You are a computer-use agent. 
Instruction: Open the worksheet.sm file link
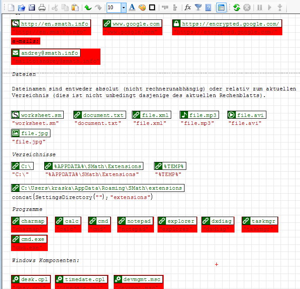tap(41, 115)
